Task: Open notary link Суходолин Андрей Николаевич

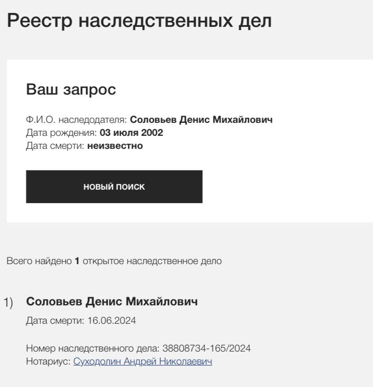Action: (143, 361)
